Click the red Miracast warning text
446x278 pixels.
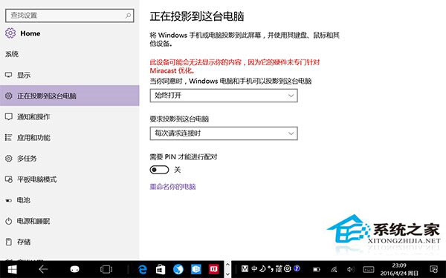(235, 67)
